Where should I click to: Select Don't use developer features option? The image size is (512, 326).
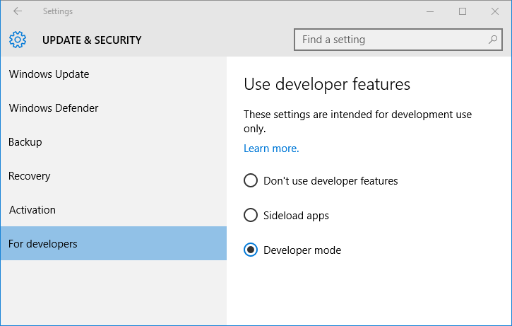pyautogui.click(x=251, y=180)
